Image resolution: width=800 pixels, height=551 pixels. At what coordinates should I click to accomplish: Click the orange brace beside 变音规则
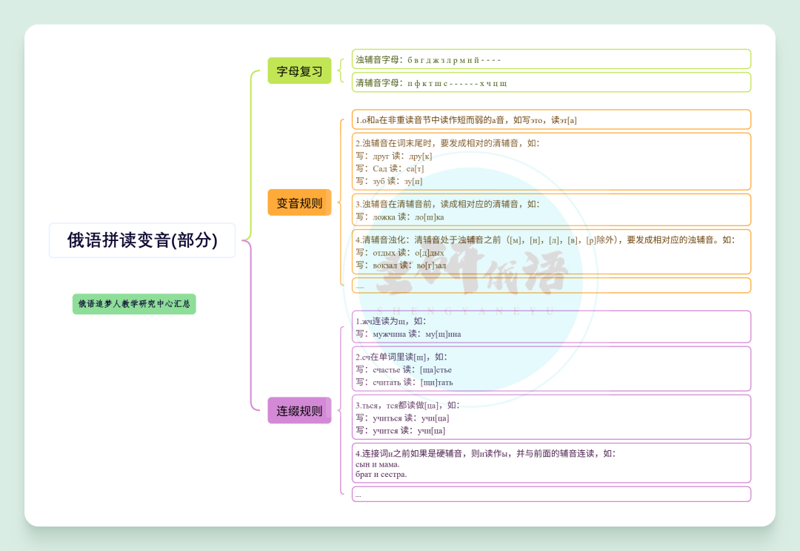point(340,202)
